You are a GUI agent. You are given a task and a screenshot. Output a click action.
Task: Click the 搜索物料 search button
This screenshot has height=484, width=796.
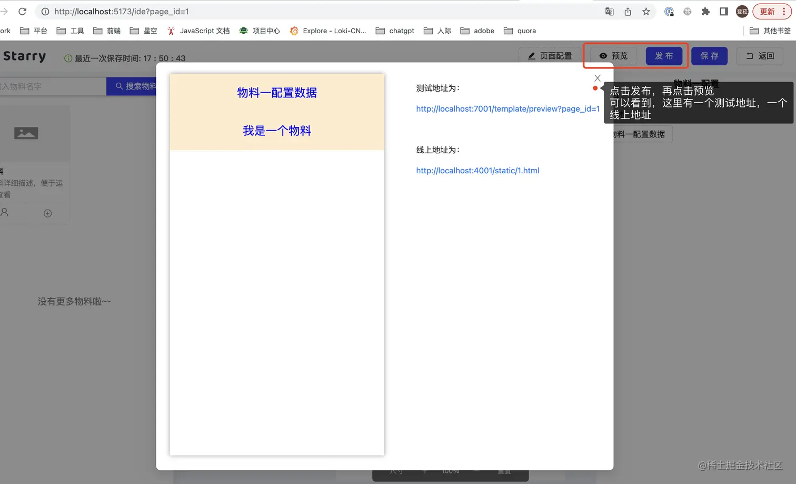point(133,86)
